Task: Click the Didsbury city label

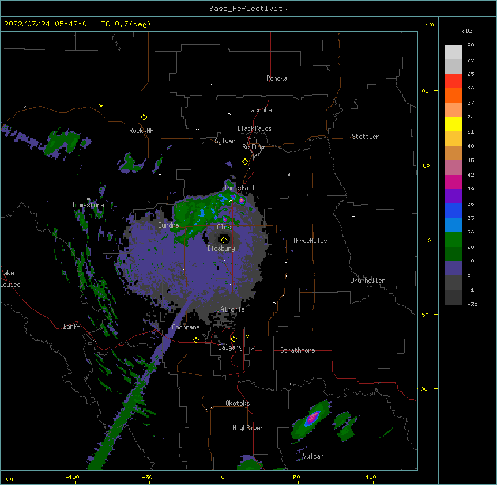Action: click(x=221, y=248)
